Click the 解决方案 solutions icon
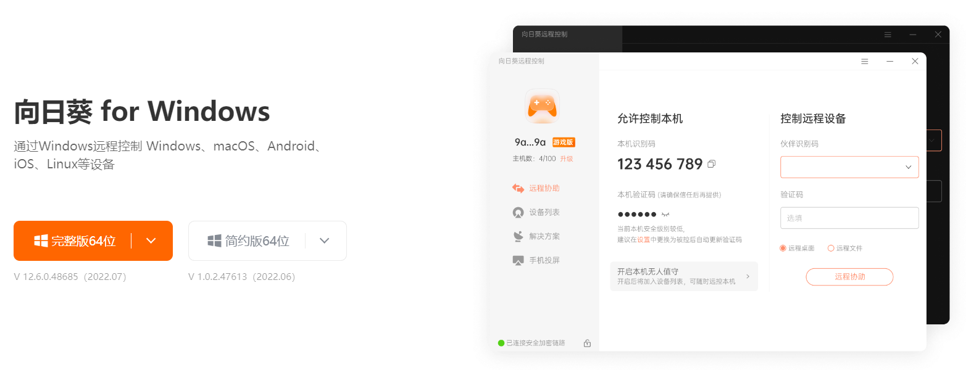 point(518,236)
